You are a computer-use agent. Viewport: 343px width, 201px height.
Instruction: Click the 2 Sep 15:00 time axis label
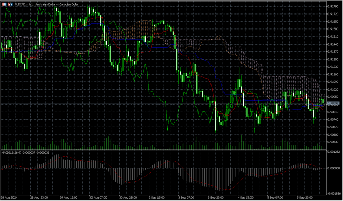156,198
